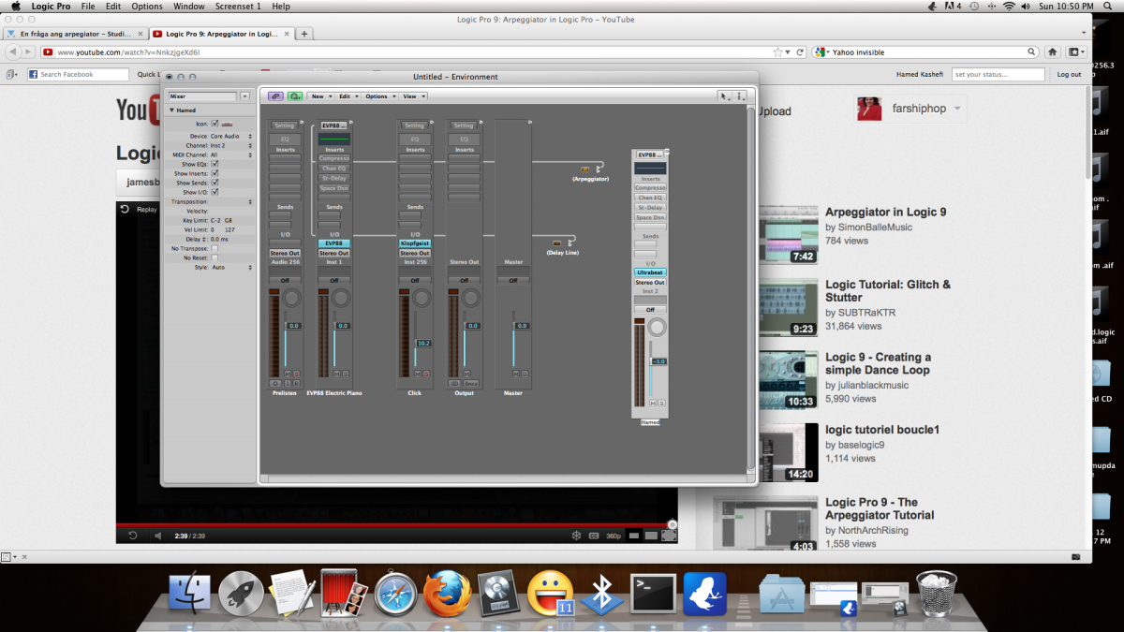Toggle the Icon checkbox in inspector
Screen dimensions: 1124x632
click(214, 124)
